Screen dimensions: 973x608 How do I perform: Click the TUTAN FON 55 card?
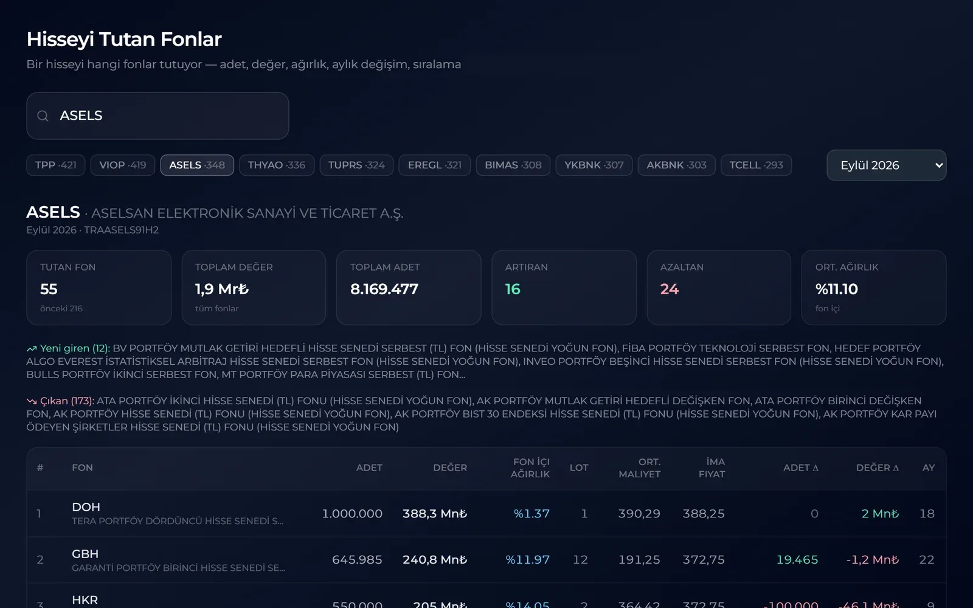pyautogui.click(x=99, y=288)
